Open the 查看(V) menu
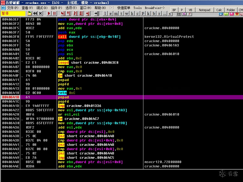This screenshot has width=243, height=182. (x=27, y=8)
